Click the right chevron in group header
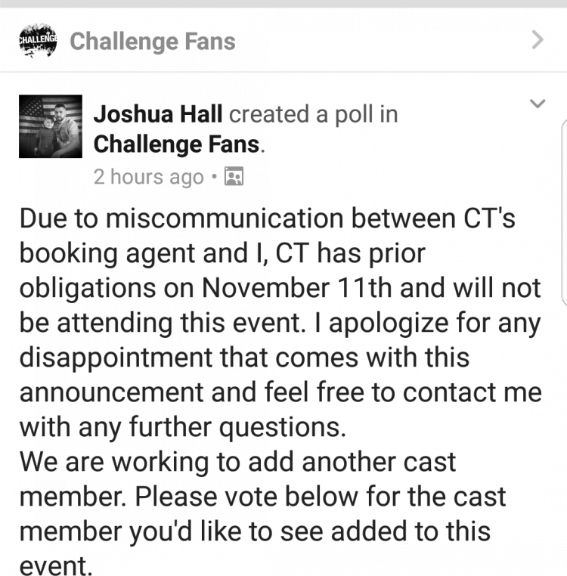The width and height of the screenshot is (567, 576). point(538,39)
